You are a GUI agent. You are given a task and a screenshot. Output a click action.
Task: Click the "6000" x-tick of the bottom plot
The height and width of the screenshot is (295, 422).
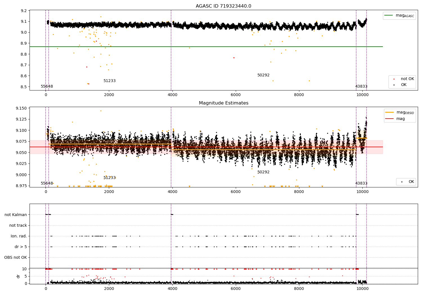(236, 289)
